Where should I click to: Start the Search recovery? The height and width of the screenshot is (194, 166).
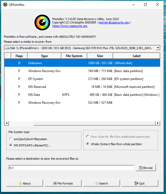(x=102, y=183)
